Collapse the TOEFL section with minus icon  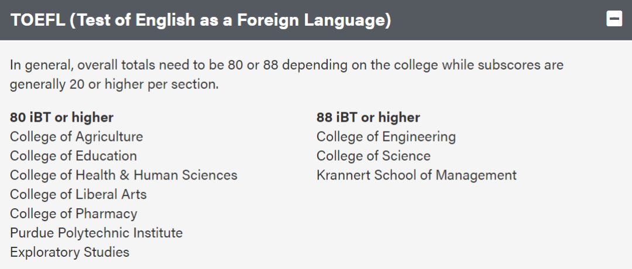tap(614, 19)
